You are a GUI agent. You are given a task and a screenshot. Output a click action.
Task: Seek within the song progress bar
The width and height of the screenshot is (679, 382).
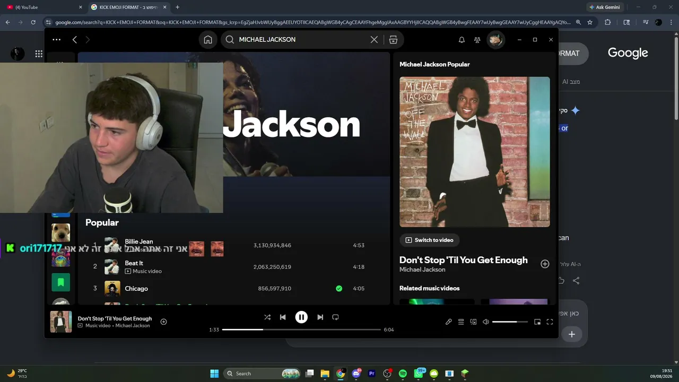(301, 329)
